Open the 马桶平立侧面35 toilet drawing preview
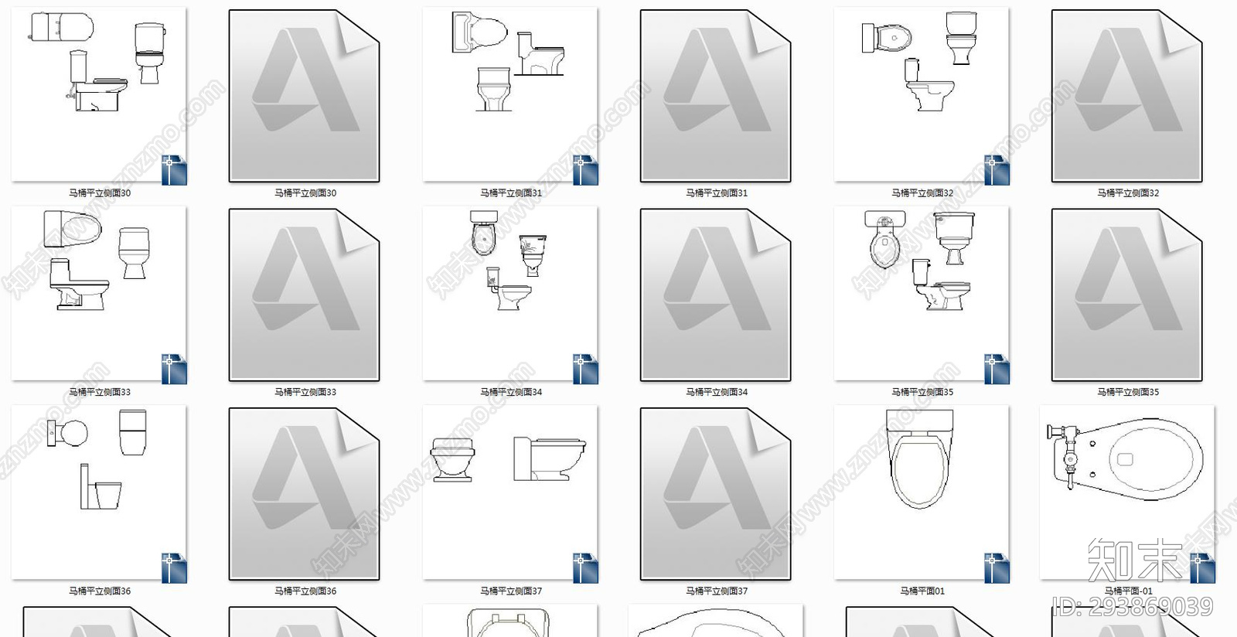 pos(922,293)
